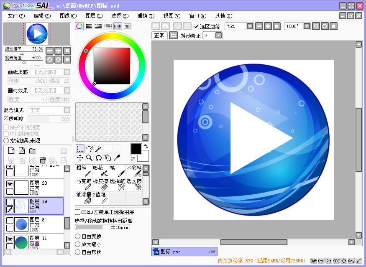Open the 滤镜 menu

(145, 16)
